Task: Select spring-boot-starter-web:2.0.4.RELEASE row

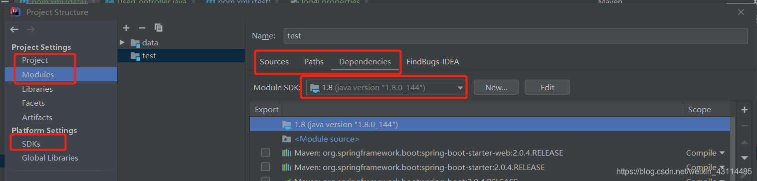Action: click(490, 153)
